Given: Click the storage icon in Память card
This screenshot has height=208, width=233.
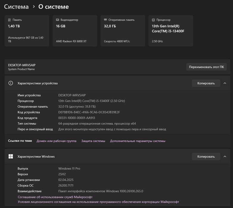Looking at the screenshot, I should (x=10, y=20).
